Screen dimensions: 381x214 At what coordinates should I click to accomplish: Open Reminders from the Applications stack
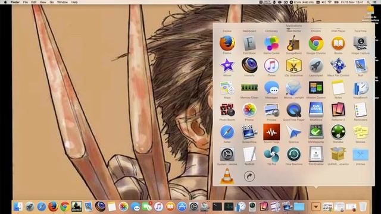360,110
